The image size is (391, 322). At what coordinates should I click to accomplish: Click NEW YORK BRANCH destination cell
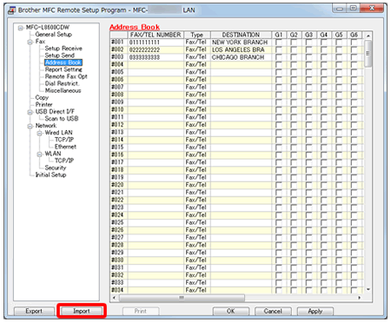pos(241,43)
